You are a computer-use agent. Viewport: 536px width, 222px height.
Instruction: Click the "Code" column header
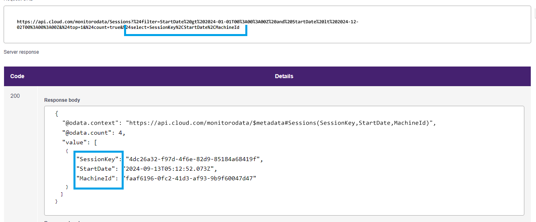pyautogui.click(x=17, y=76)
